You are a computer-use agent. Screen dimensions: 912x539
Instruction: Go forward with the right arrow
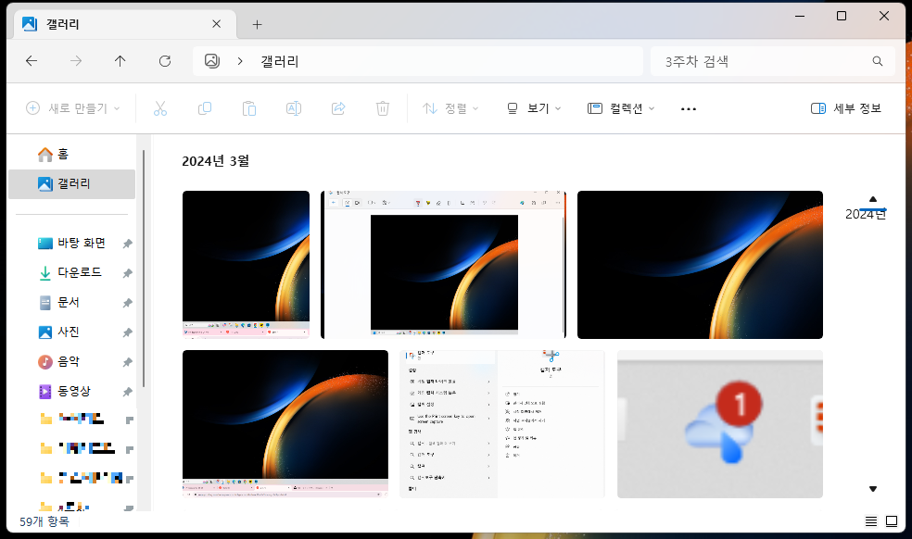coord(76,61)
